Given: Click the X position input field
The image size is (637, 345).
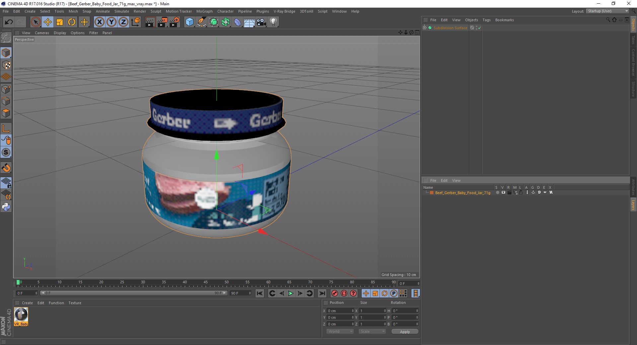Looking at the screenshot, I should pos(340,311).
